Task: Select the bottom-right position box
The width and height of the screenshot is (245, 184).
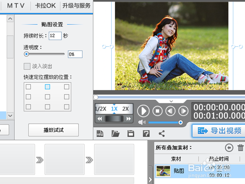Action: click(67, 107)
